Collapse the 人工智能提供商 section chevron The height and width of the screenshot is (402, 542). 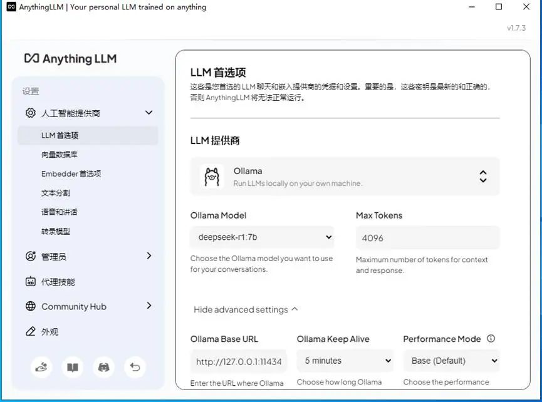point(149,113)
